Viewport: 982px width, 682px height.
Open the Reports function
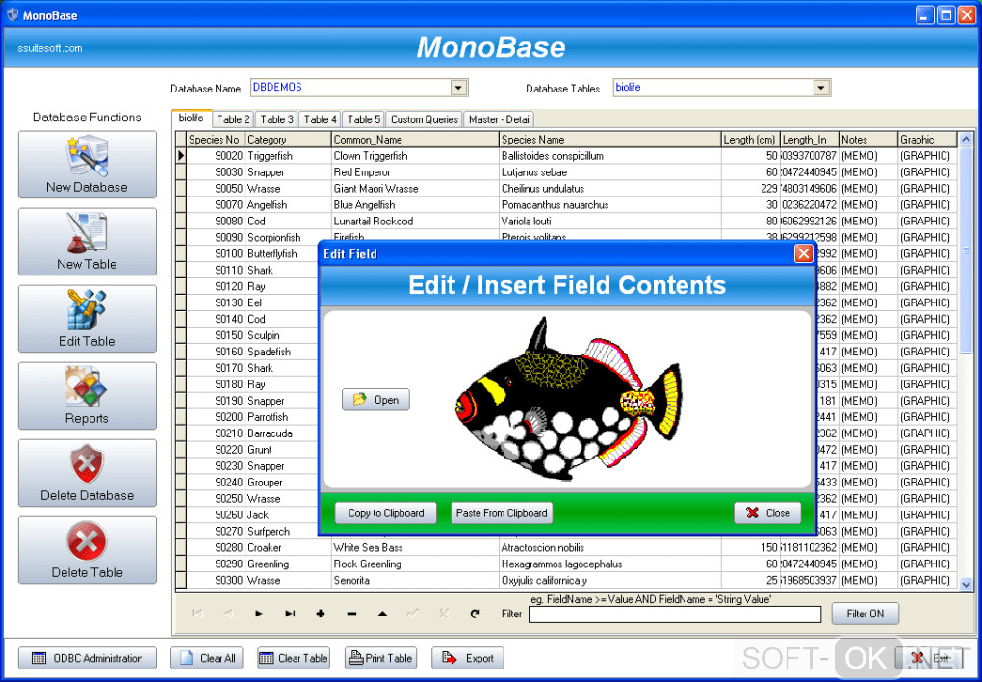point(87,396)
